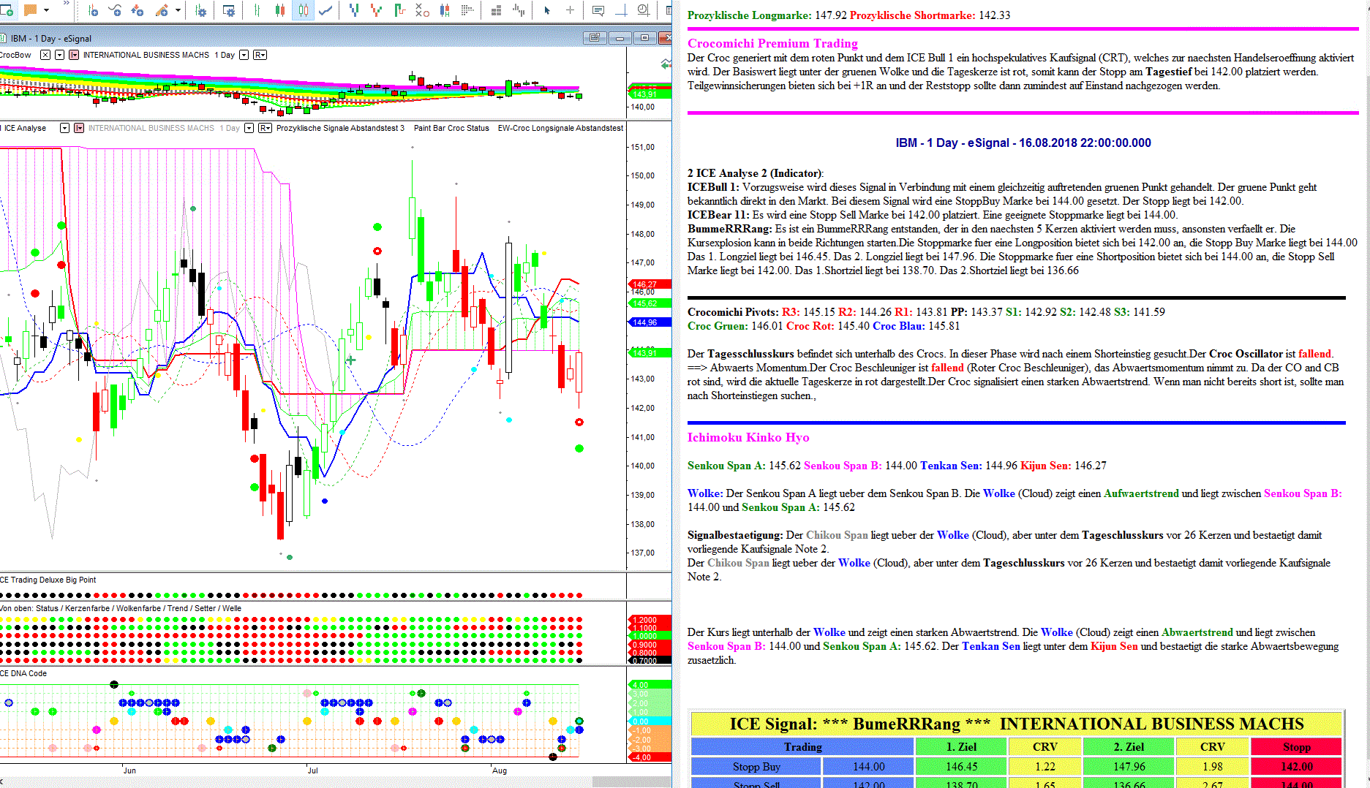Click the text comment annotation icon

tap(598, 10)
